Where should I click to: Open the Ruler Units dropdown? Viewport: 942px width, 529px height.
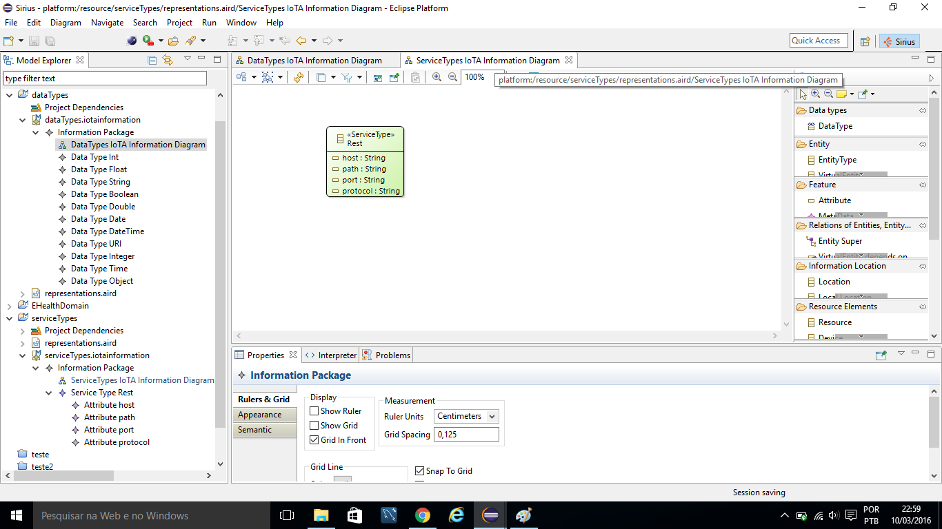pyautogui.click(x=466, y=416)
